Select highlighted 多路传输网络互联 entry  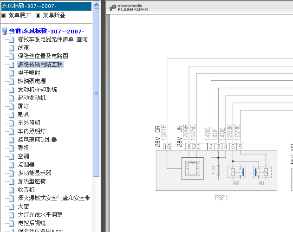coord(40,64)
